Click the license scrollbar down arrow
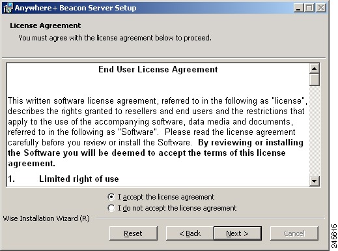This screenshot has width=338, height=251. (315, 181)
